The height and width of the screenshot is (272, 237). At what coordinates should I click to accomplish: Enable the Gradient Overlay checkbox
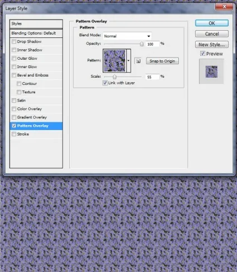tap(14, 117)
